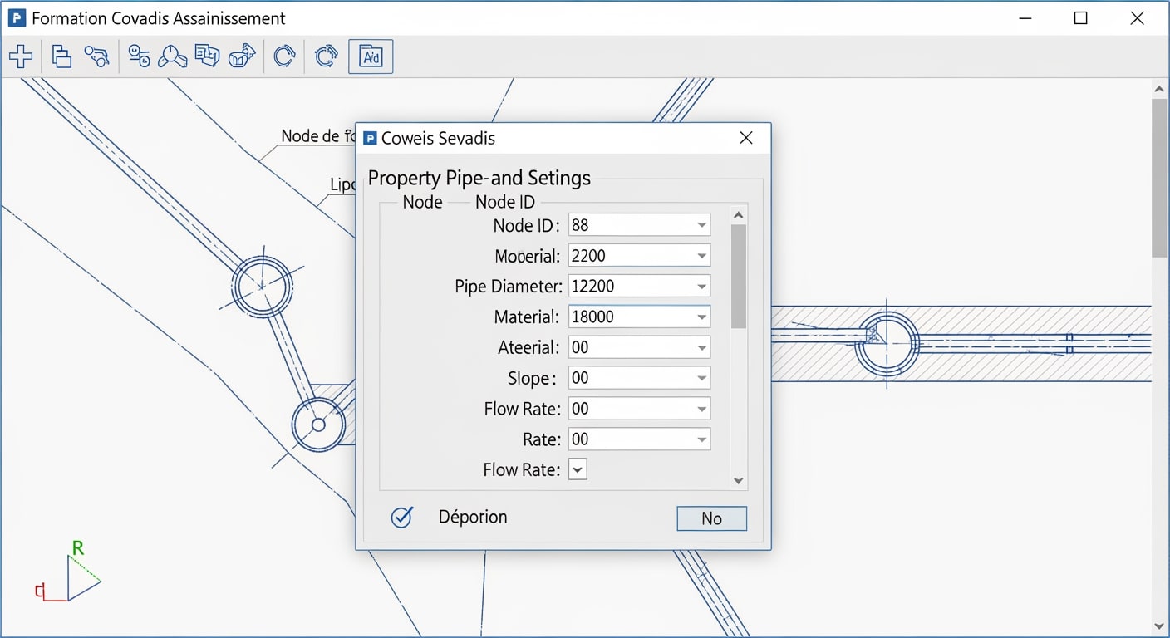
Task: Click the dialog properties scrollbar thumb
Action: click(738, 277)
